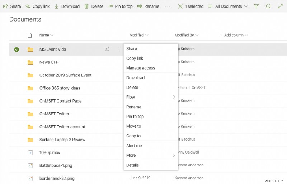Open Surface Laptop 3 Review folder name

tap(62, 140)
